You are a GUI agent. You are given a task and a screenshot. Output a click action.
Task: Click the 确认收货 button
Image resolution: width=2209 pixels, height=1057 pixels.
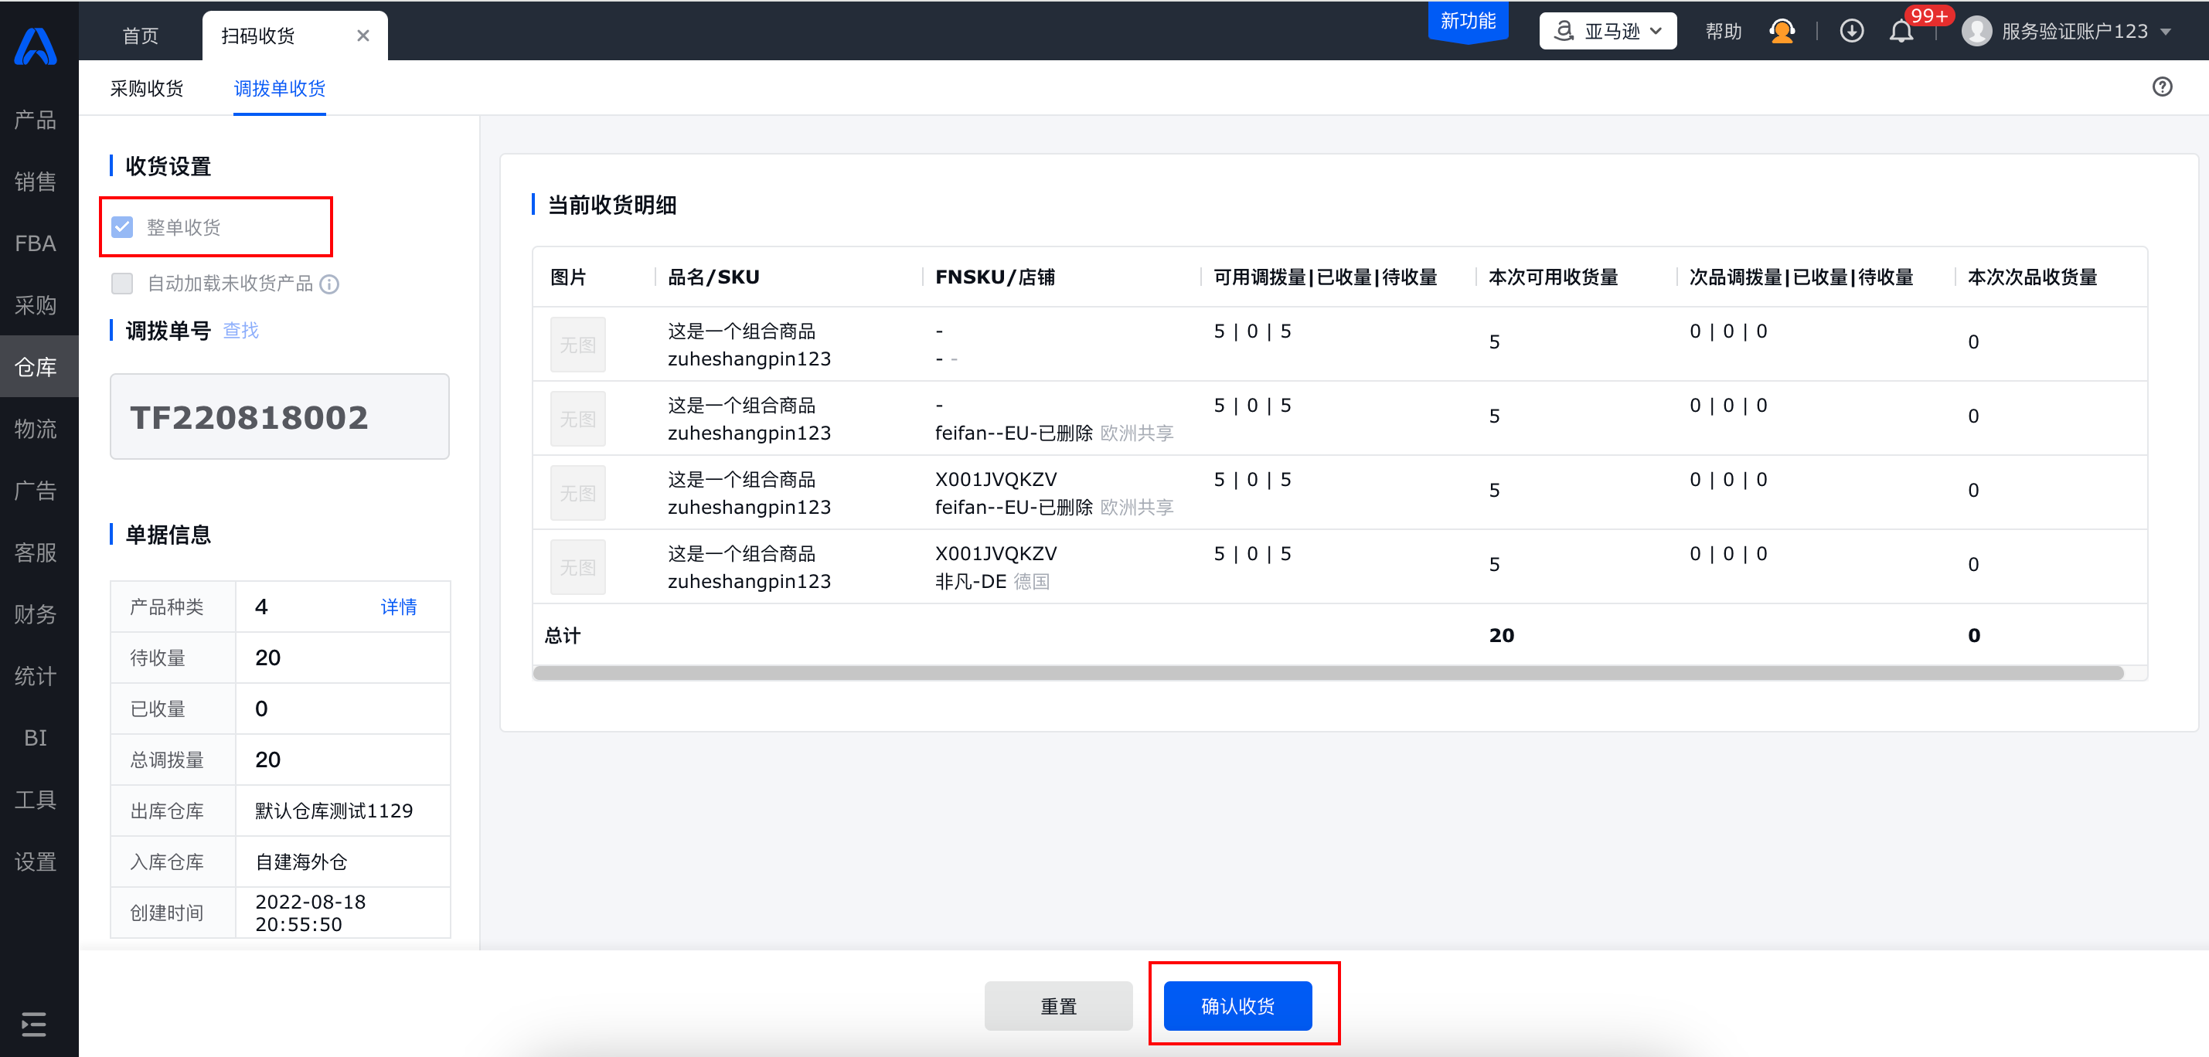[1237, 1005]
